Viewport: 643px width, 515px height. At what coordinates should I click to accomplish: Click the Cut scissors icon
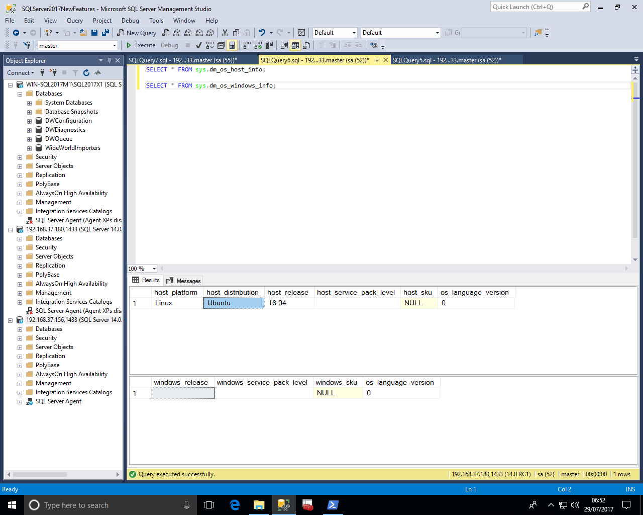pyautogui.click(x=225, y=33)
